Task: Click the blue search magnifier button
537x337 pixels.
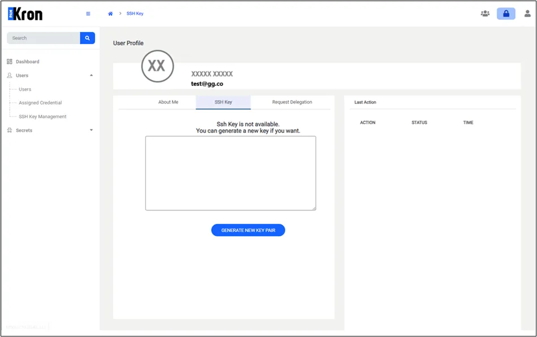Action: [x=87, y=38]
